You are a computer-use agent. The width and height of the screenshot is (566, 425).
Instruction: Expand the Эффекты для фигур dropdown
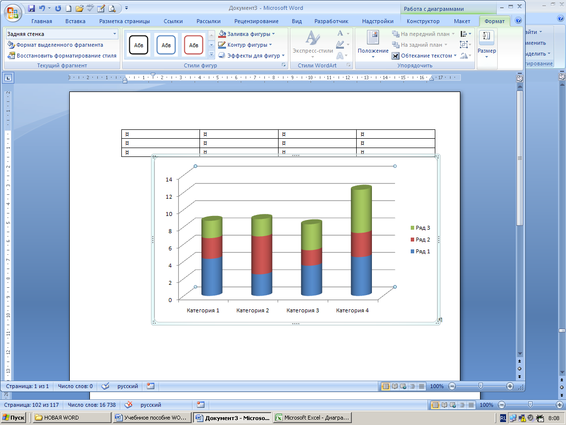tap(283, 56)
